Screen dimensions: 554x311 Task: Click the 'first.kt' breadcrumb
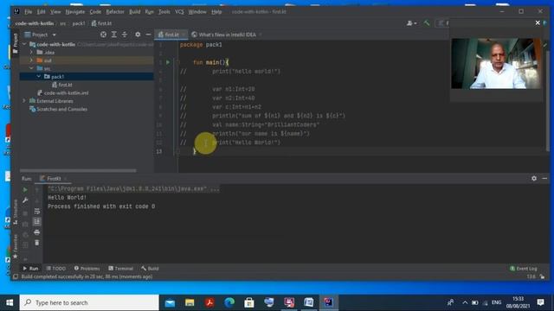(102, 23)
